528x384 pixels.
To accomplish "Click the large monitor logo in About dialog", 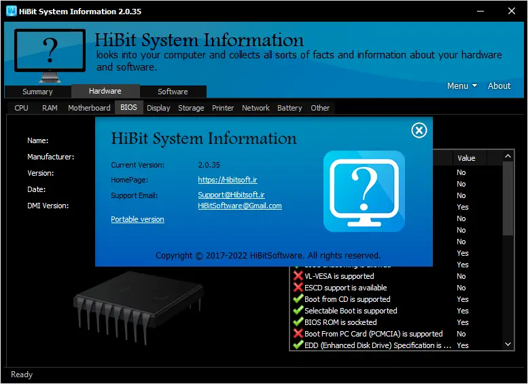I will 364,191.
